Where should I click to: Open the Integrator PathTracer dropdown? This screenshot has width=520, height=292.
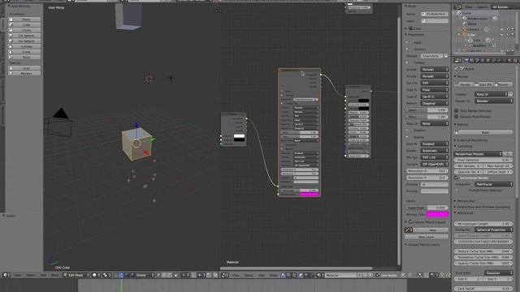click(493, 184)
